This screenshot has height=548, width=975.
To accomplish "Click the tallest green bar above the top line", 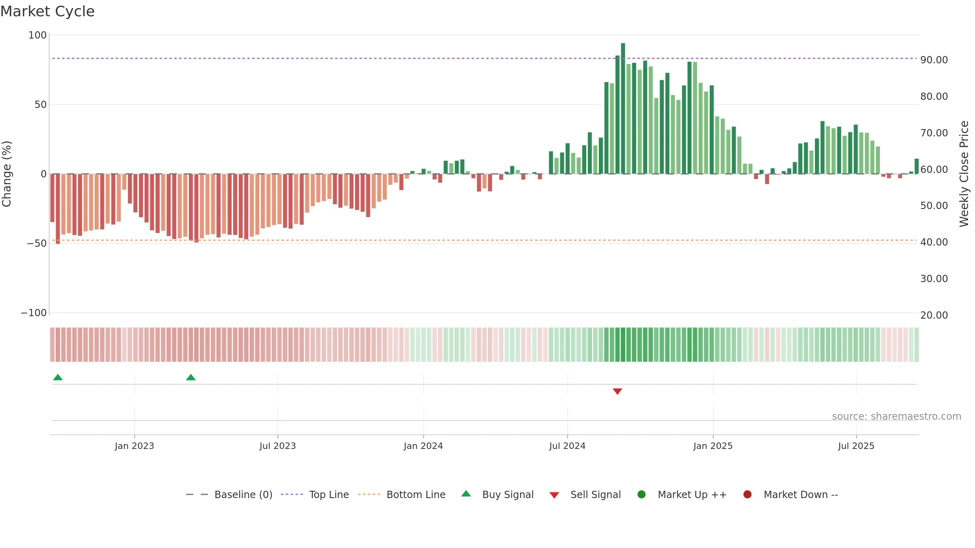I will click(623, 108).
